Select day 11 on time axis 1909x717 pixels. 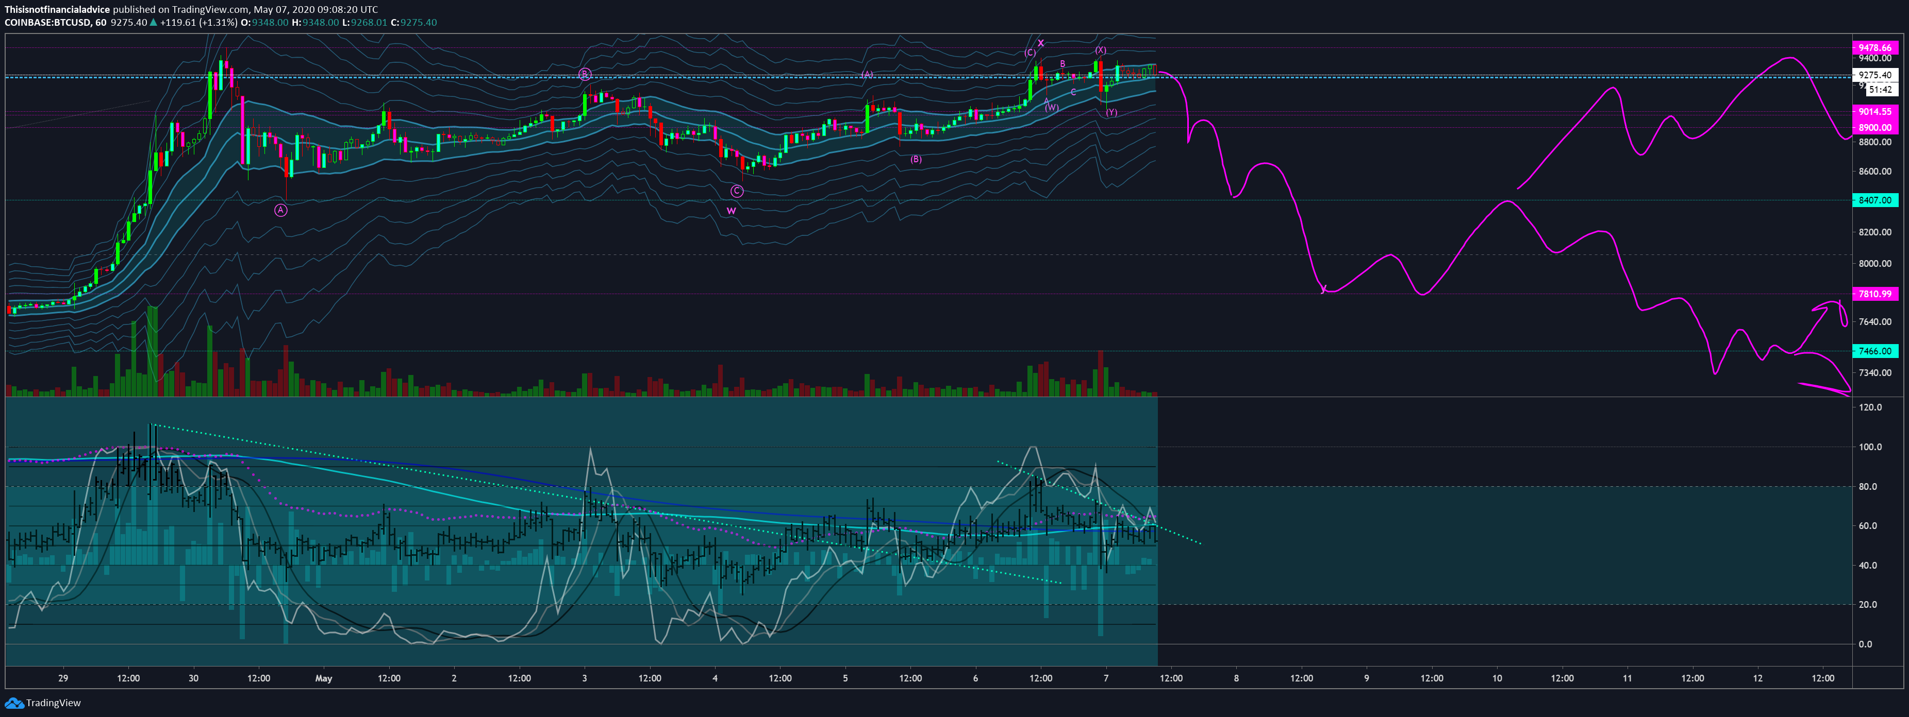tap(1628, 678)
